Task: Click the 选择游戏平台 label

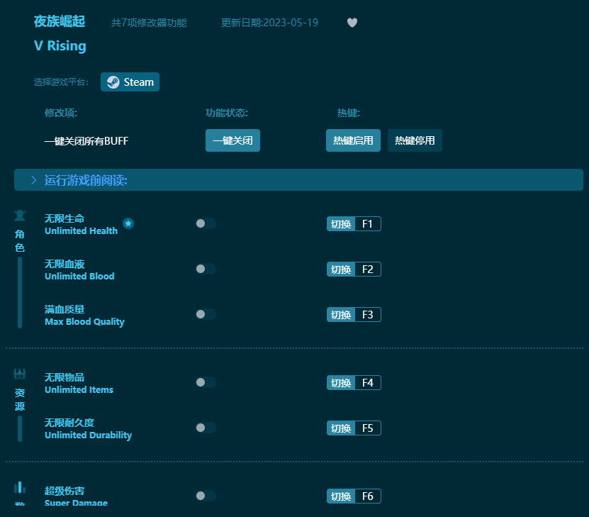Action: [x=61, y=82]
